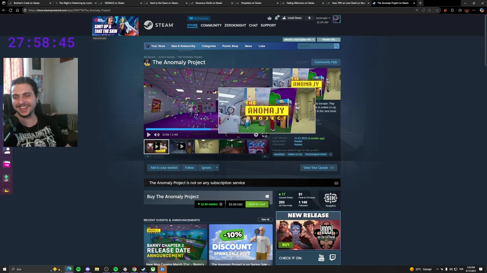Play the store trailer video
The image size is (487, 273).
[x=149, y=135]
